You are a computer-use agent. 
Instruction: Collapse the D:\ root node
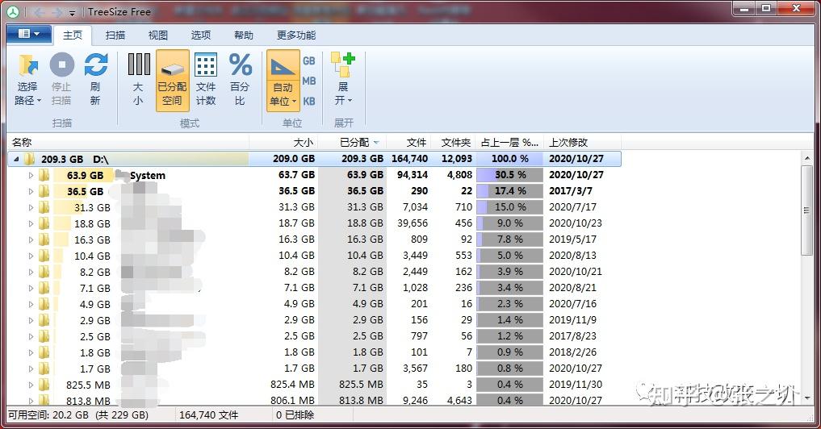(15, 159)
